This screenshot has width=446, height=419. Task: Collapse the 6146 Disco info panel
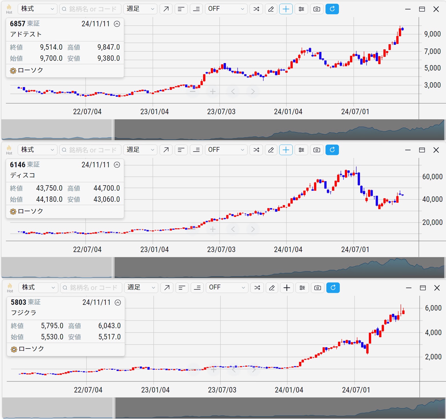(117, 165)
